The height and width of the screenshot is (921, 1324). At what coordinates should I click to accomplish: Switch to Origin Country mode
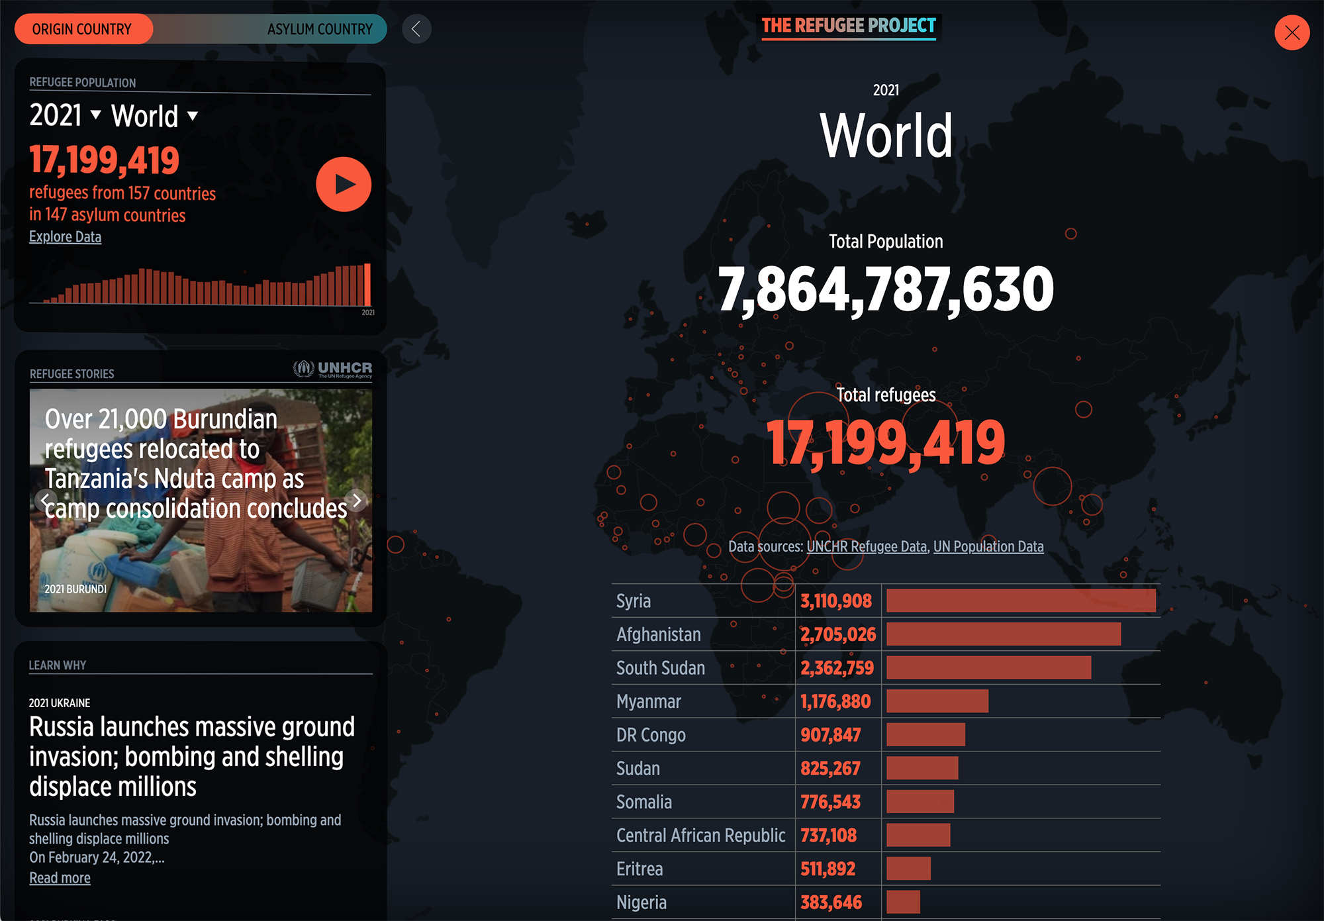(x=83, y=29)
